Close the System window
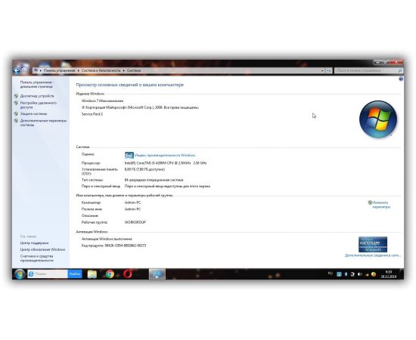 tap(396, 62)
